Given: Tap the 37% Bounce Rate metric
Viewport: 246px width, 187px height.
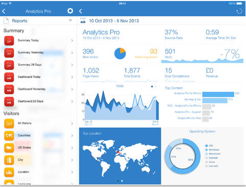Looking at the screenshot, I should [174, 35].
